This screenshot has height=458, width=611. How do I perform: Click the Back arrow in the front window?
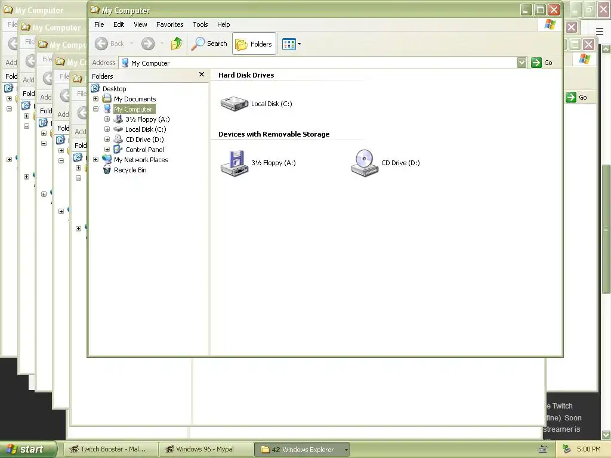101,44
